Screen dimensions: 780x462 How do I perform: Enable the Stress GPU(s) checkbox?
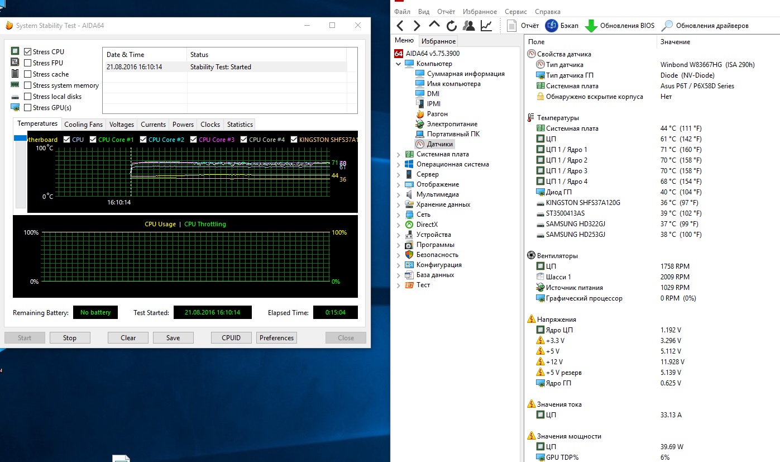[x=27, y=108]
